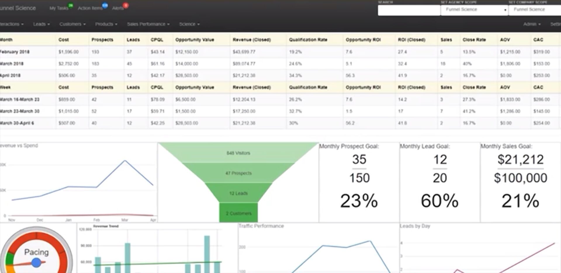Select the 47 Prospects funnel segment
The width and height of the screenshot is (561, 273).
coord(239,173)
